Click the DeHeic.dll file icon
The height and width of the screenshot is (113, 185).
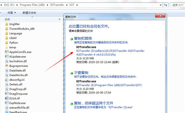pyautogui.click(x=7, y=84)
